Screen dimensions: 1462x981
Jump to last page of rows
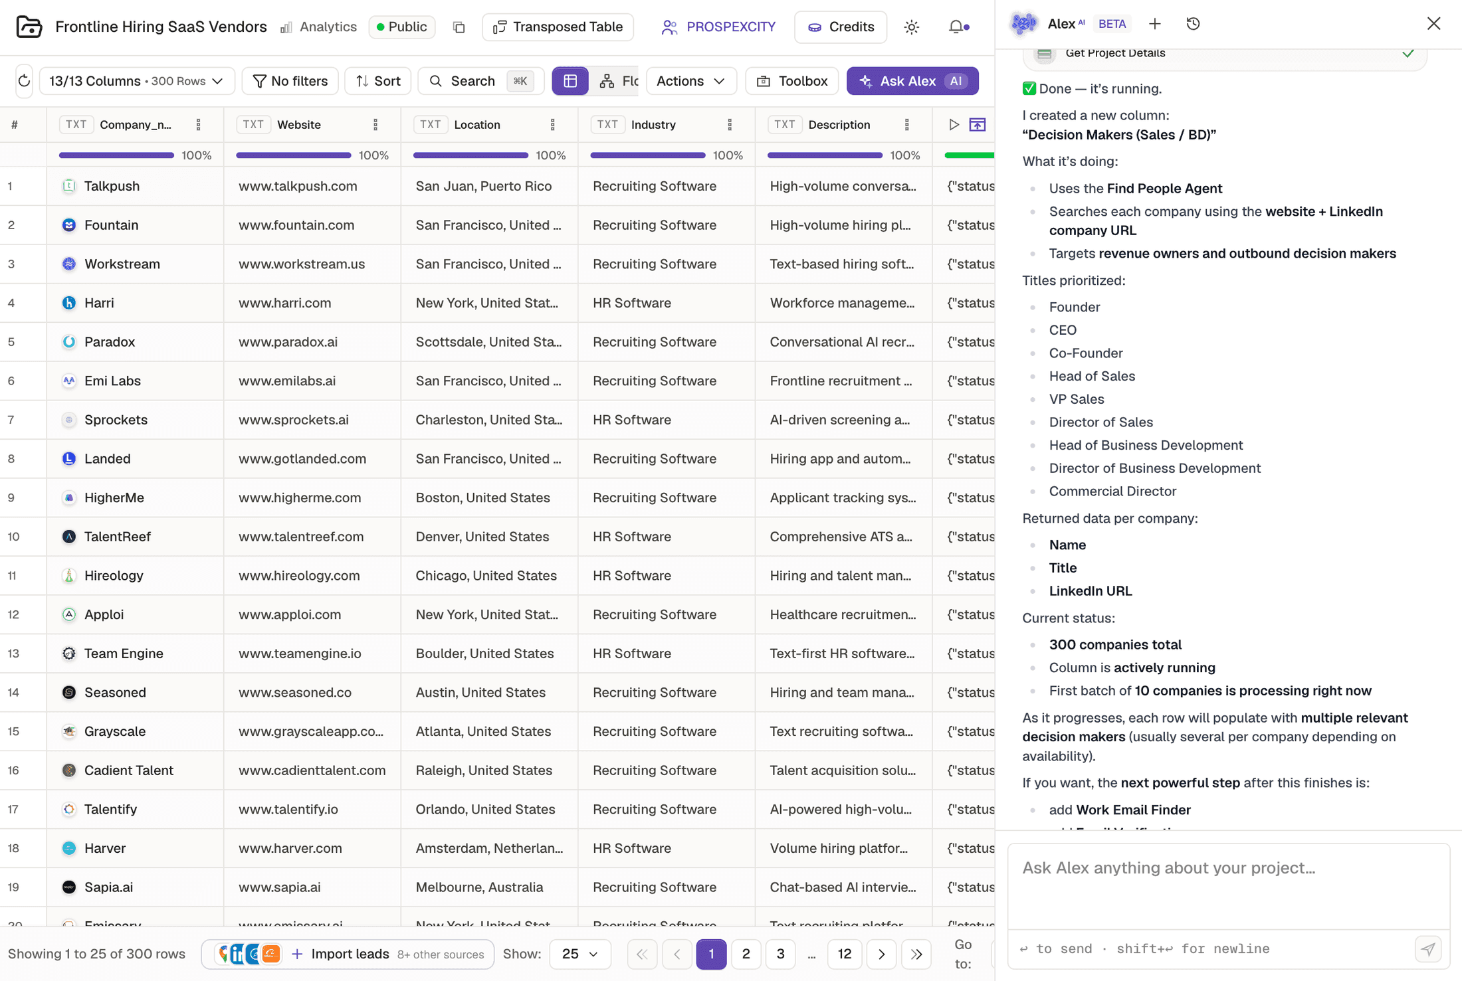coord(916,954)
